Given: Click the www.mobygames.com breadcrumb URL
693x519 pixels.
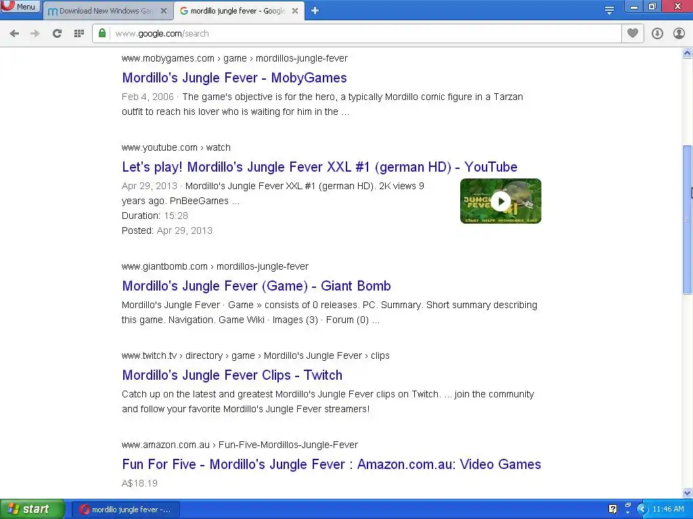Looking at the screenshot, I should pyautogui.click(x=235, y=58).
